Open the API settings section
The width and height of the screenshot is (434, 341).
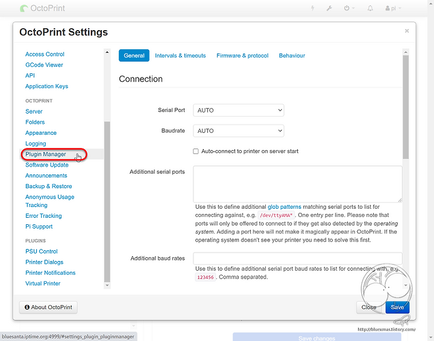coord(30,75)
